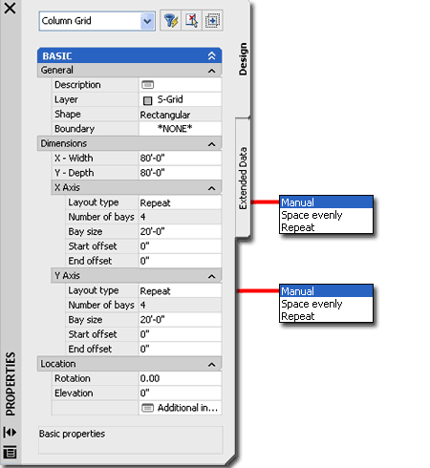430x468 pixels.
Task: Click the Additional information worksheet icon
Action: [x=147, y=408]
